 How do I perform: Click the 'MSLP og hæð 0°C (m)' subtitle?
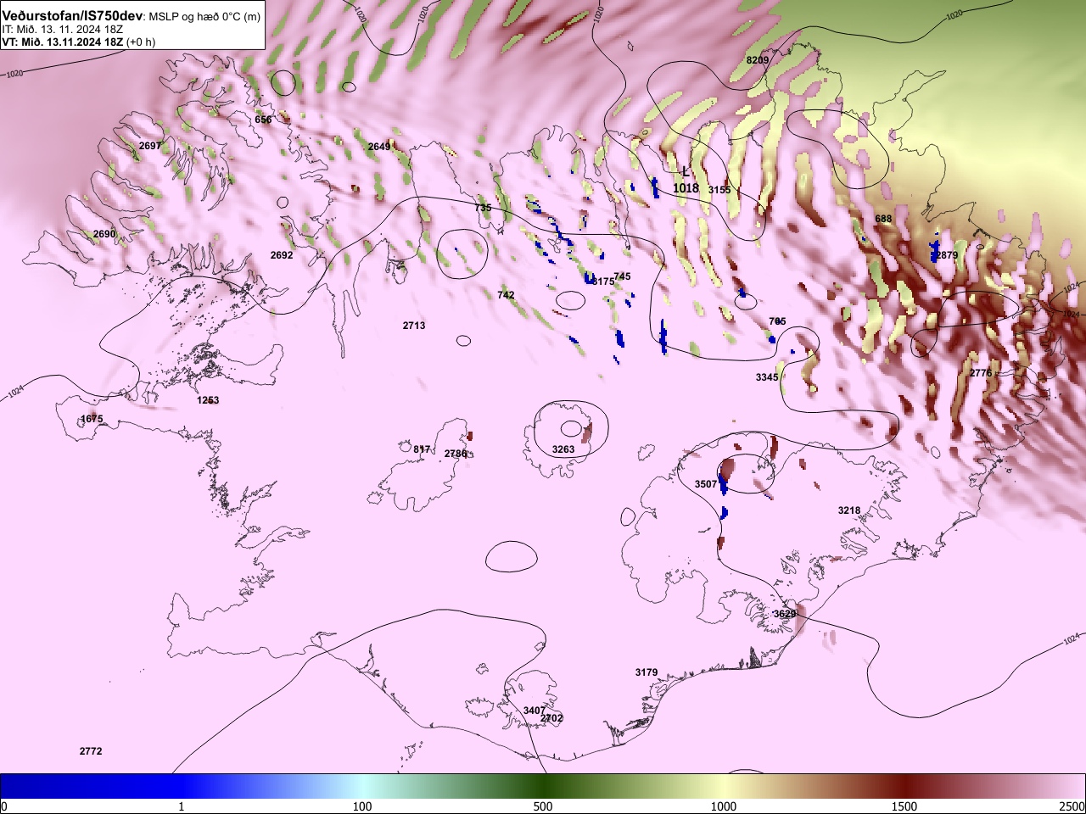(x=204, y=17)
